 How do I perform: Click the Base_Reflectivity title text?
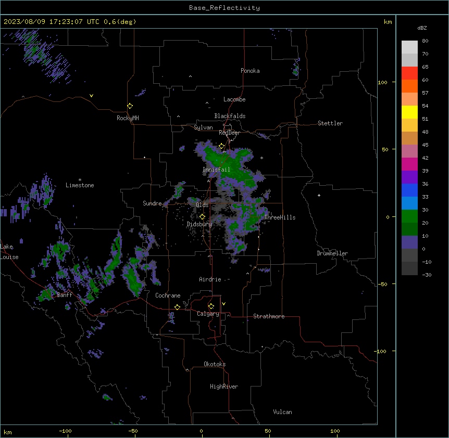[224, 8]
